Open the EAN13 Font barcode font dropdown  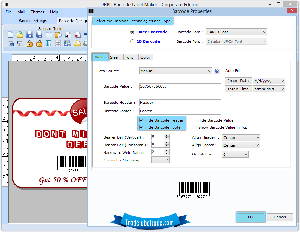236,32
